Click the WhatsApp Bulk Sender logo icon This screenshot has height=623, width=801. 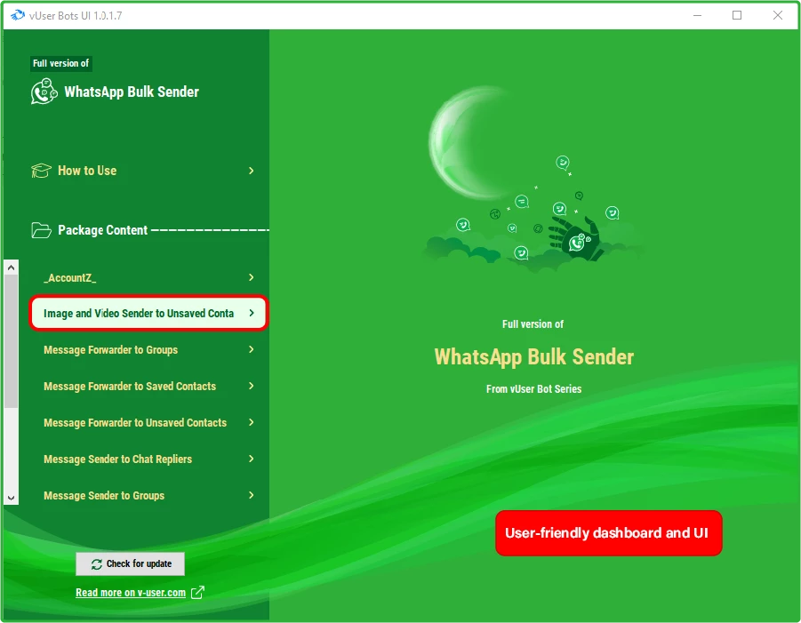pos(44,92)
